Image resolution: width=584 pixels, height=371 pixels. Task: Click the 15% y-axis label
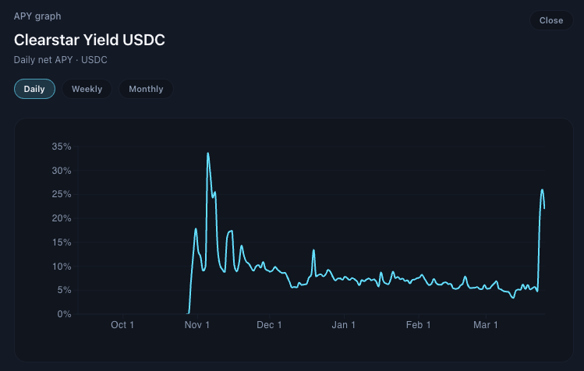[x=62, y=242]
